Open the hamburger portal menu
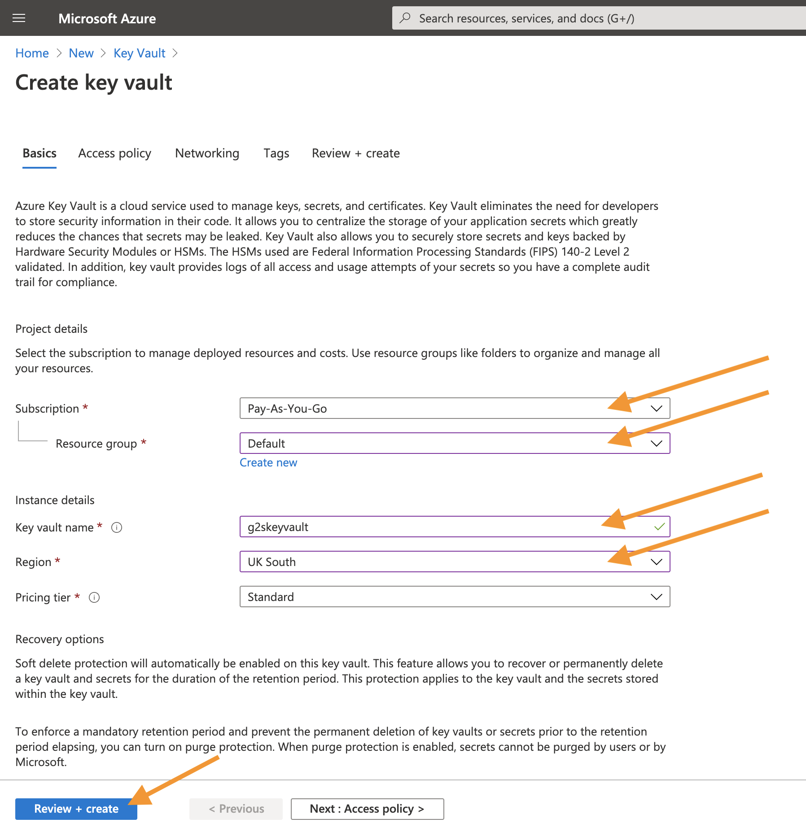Viewport: 806px width, 836px height. click(x=19, y=18)
